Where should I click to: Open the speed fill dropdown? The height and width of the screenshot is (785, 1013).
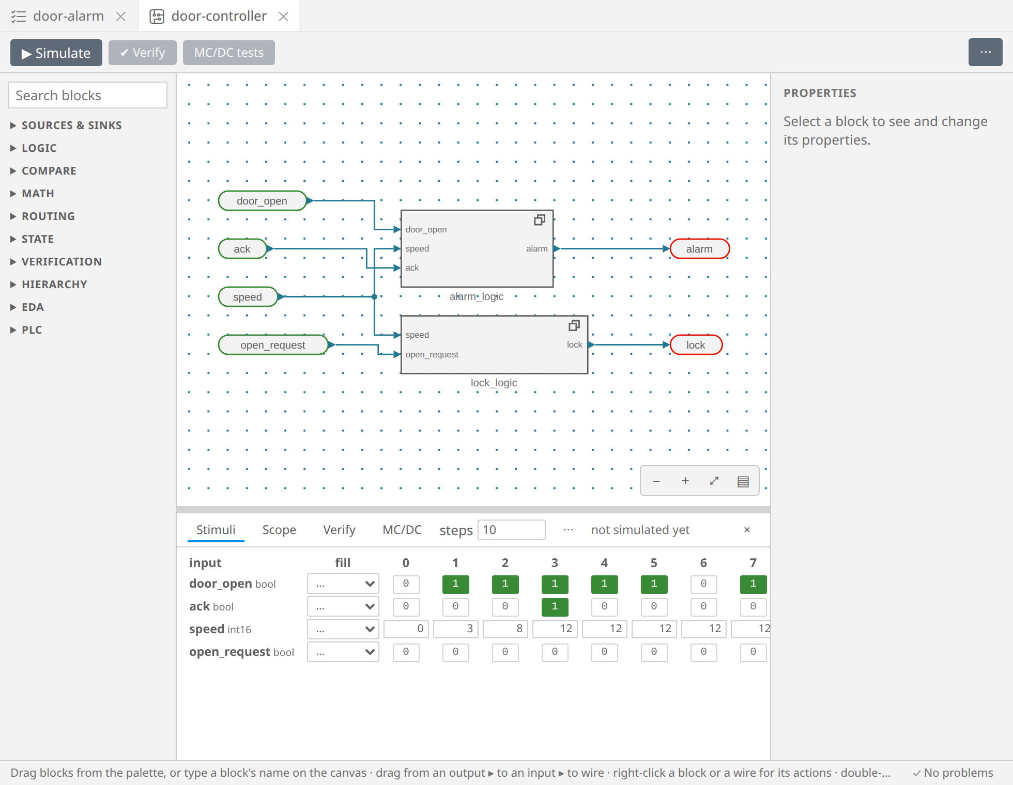pyautogui.click(x=343, y=630)
